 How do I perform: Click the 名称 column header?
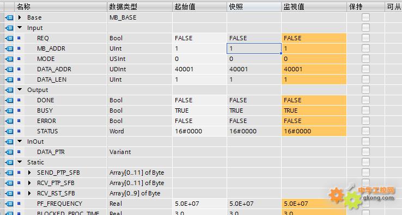(x=61, y=7)
